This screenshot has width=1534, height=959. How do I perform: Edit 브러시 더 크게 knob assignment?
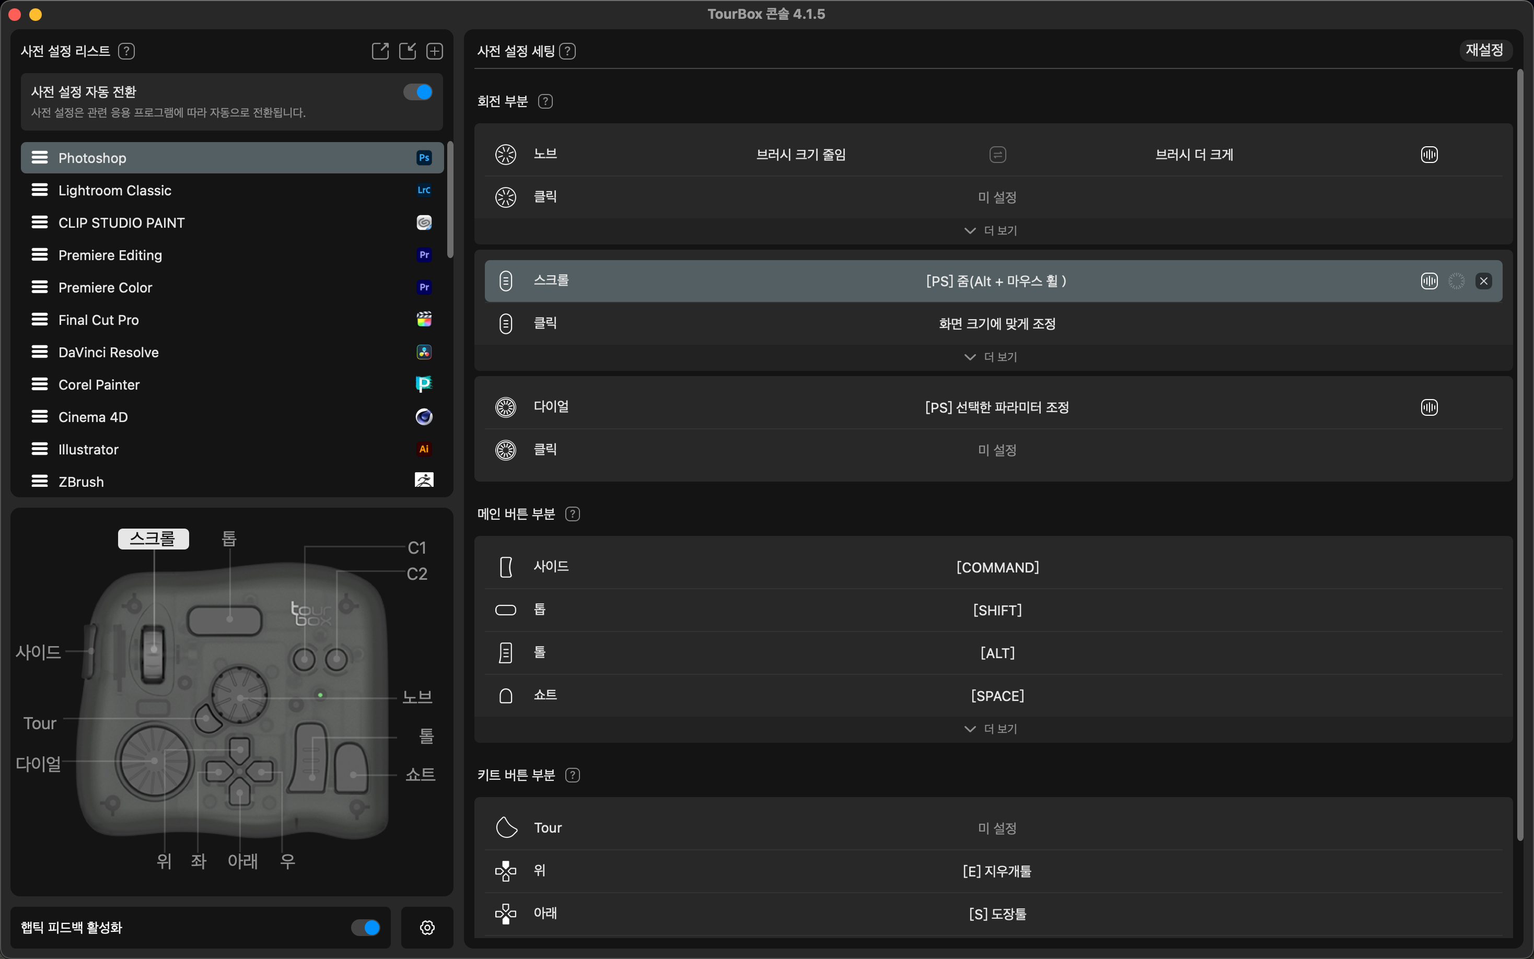point(1194,155)
